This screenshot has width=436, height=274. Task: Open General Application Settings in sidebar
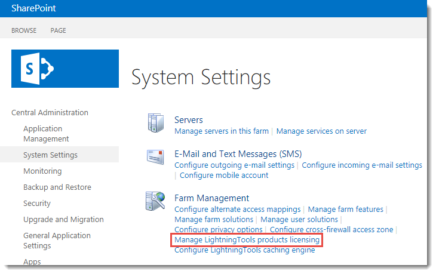click(57, 241)
